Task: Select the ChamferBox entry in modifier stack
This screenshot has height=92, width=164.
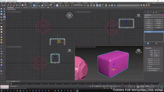Action: pyautogui.click(x=154, y=32)
